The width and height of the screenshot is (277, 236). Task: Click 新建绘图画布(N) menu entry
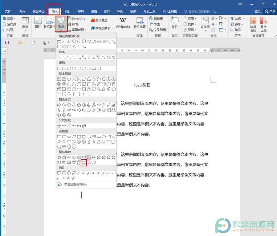[86, 185]
